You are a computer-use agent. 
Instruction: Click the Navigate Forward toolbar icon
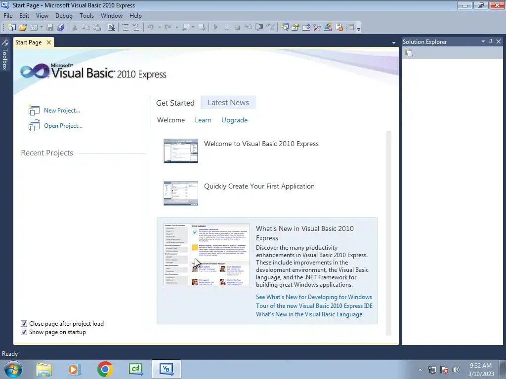click(x=202, y=28)
